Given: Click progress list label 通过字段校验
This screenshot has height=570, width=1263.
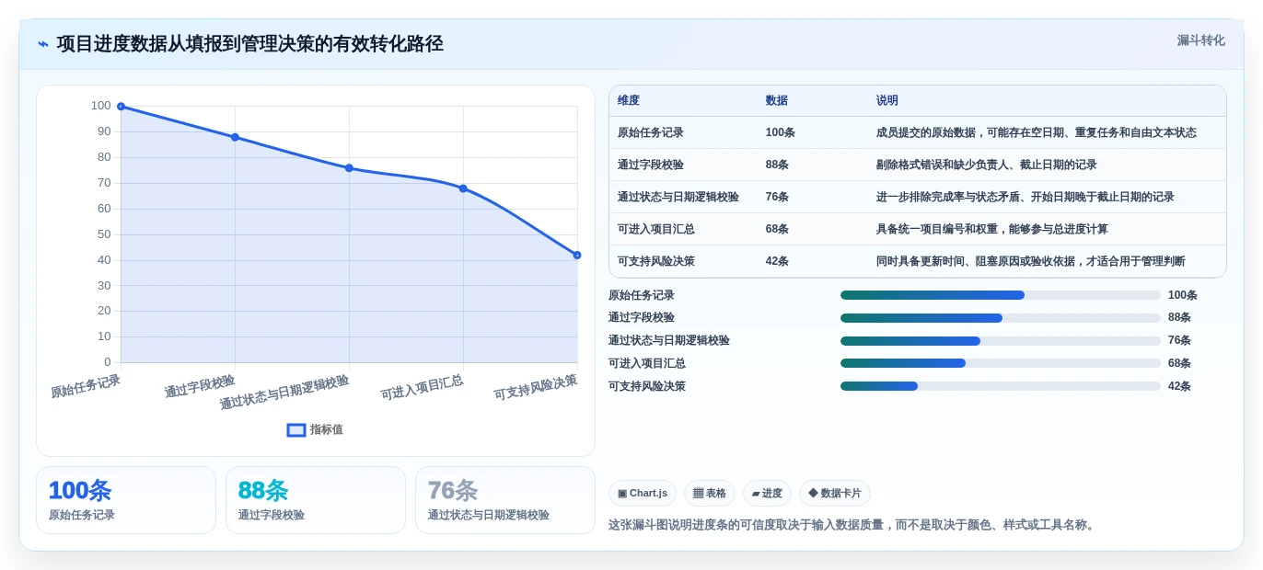Looking at the screenshot, I should (x=642, y=318).
